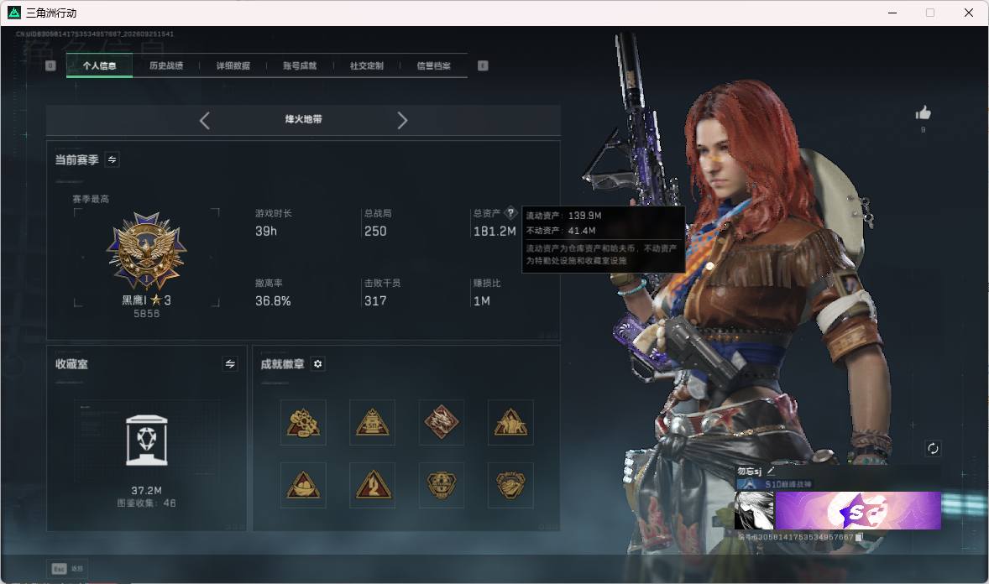
Task: Select the triangular badge with number 2
Action: click(372, 486)
